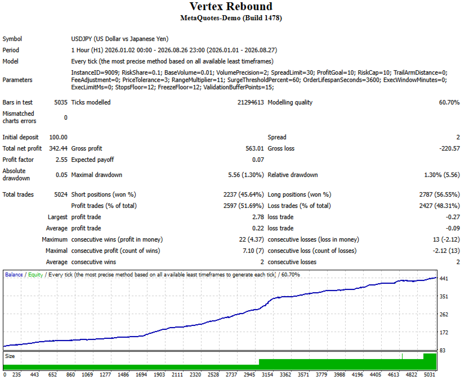Click the Maximal drawdown value 5.56 (1.30%)
Image resolution: width=469 pixels, height=381 pixels.
(x=246, y=175)
